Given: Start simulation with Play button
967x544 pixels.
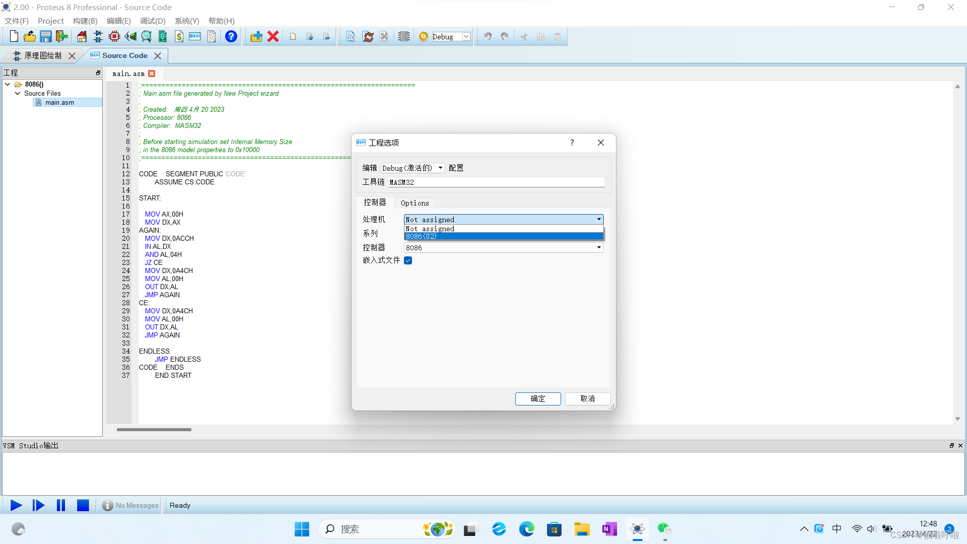Looking at the screenshot, I should (x=16, y=505).
